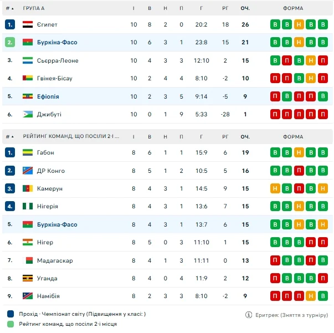This screenshot has width=334, height=333.
Task: Click Djibouti's first red П form badge
Action: click(x=275, y=114)
